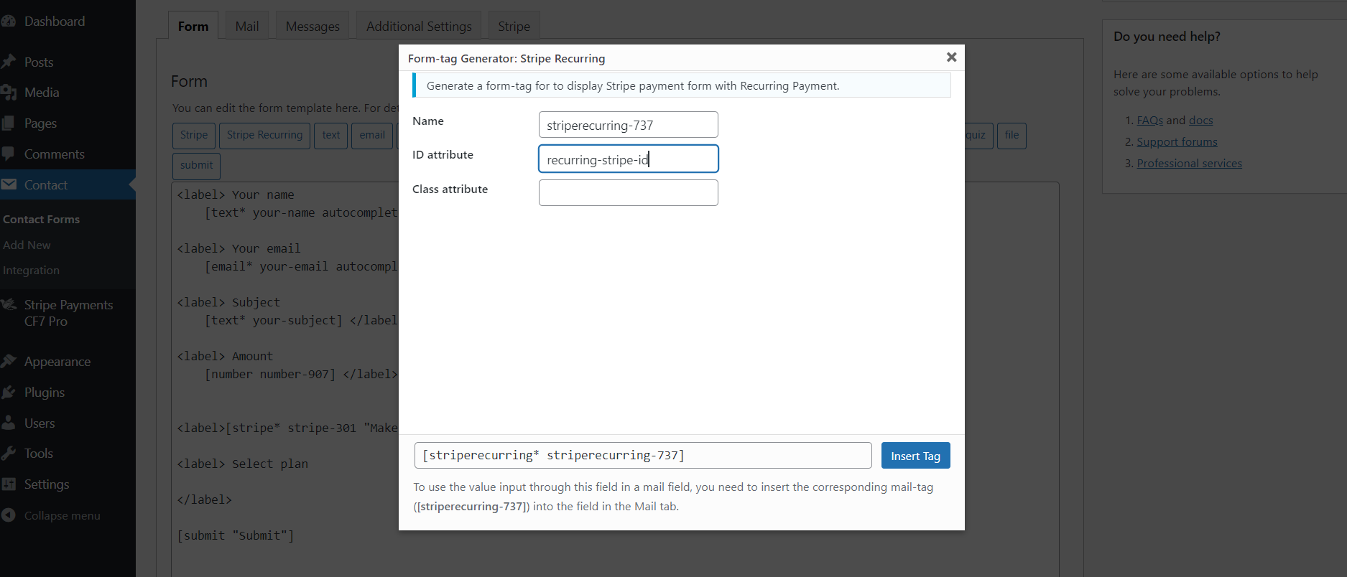1347x577 pixels.
Task: Click the Appearance paintbrush icon
Action: click(9, 362)
